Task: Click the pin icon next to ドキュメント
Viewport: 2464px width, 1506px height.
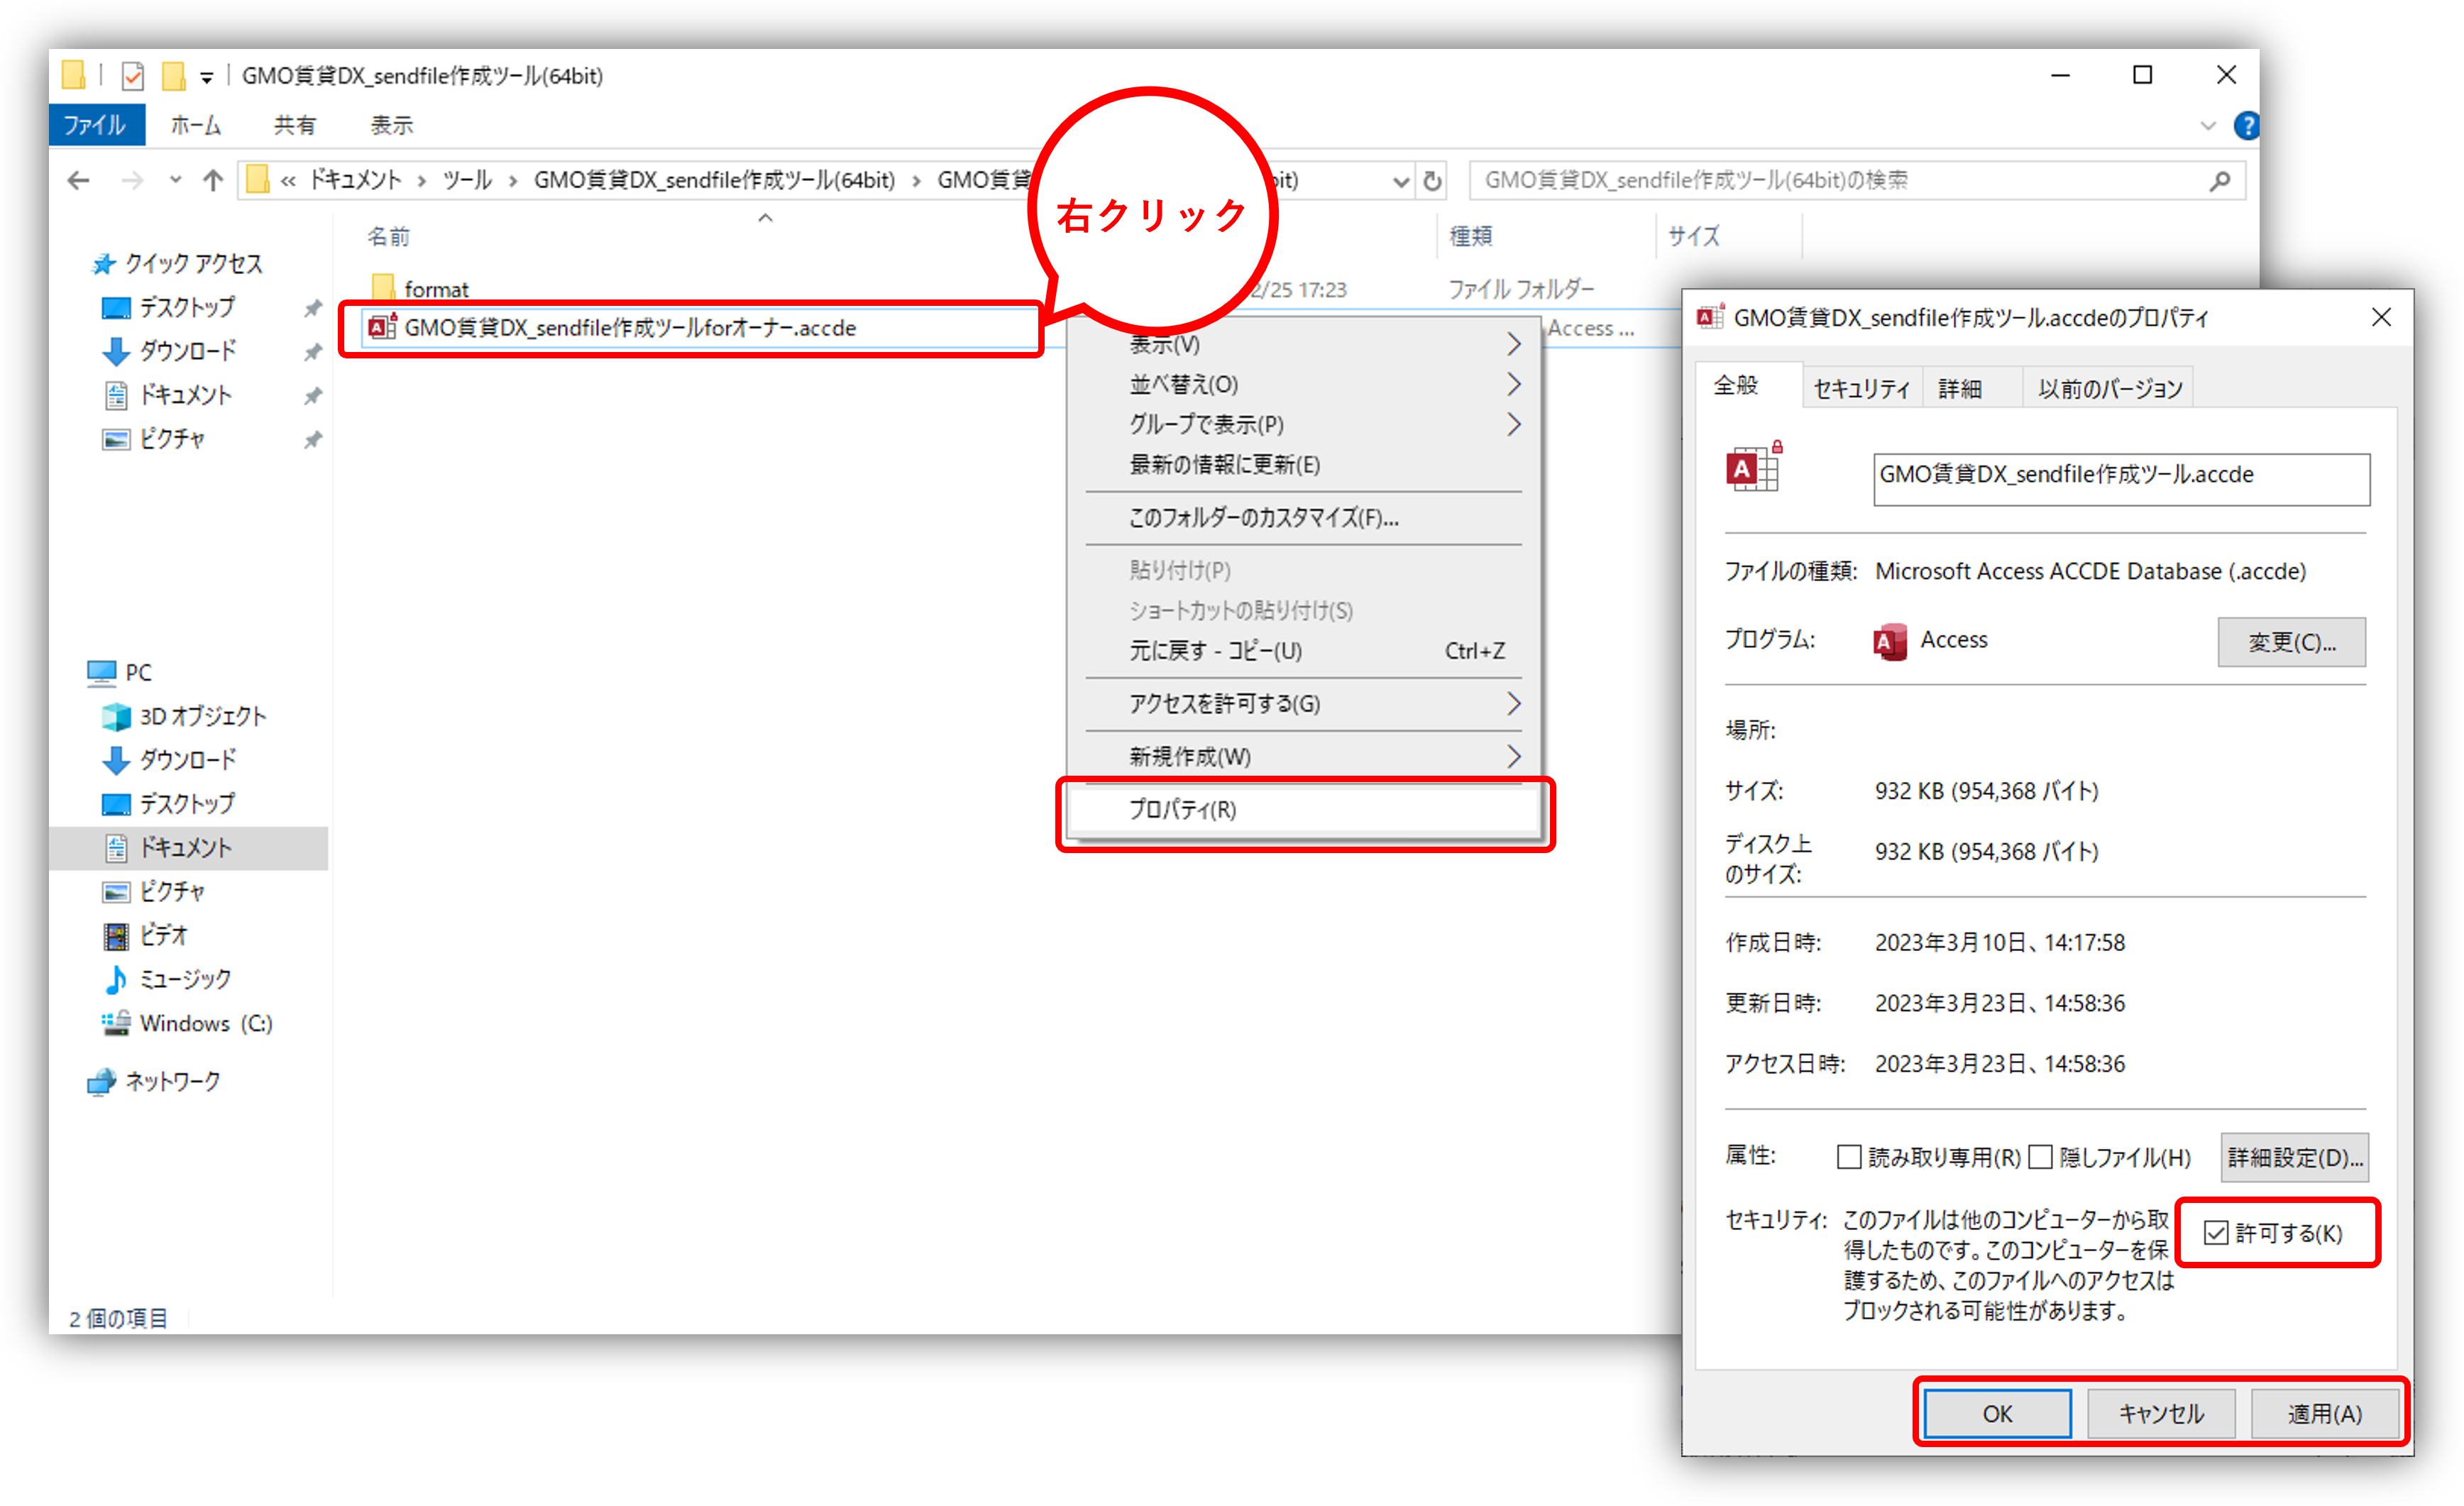Action: [x=313, y=395]
